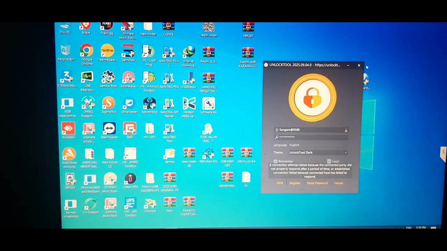447x251 pixels.
Task: Select the USB NEW 1.9.7 archive
Action: coord(227,158)
